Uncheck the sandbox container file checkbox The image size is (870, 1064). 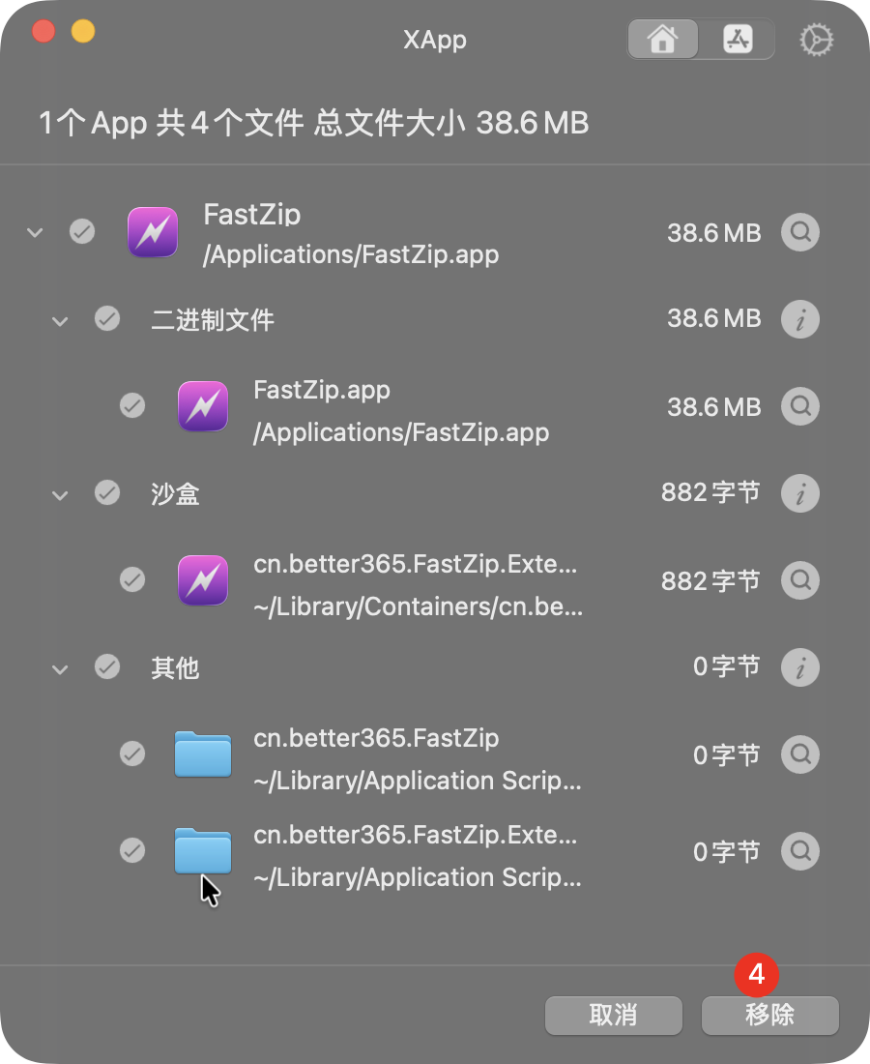tap(132, 579)
